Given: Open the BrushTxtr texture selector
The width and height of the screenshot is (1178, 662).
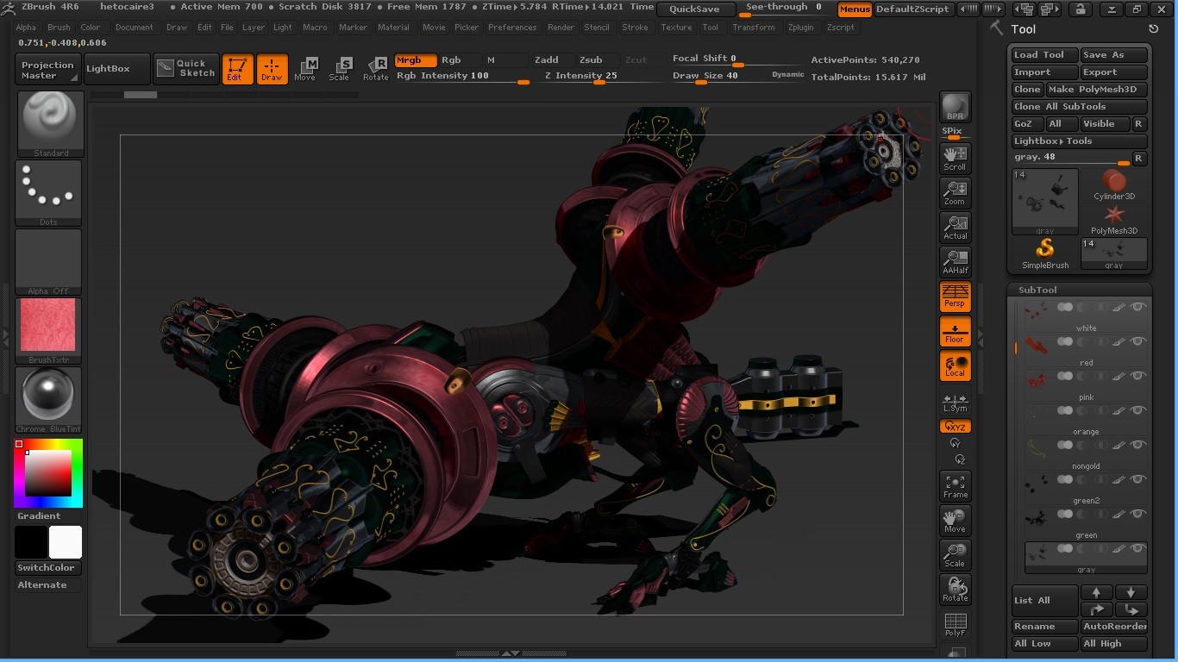Looking at the screenshot, I should [49, 331].
